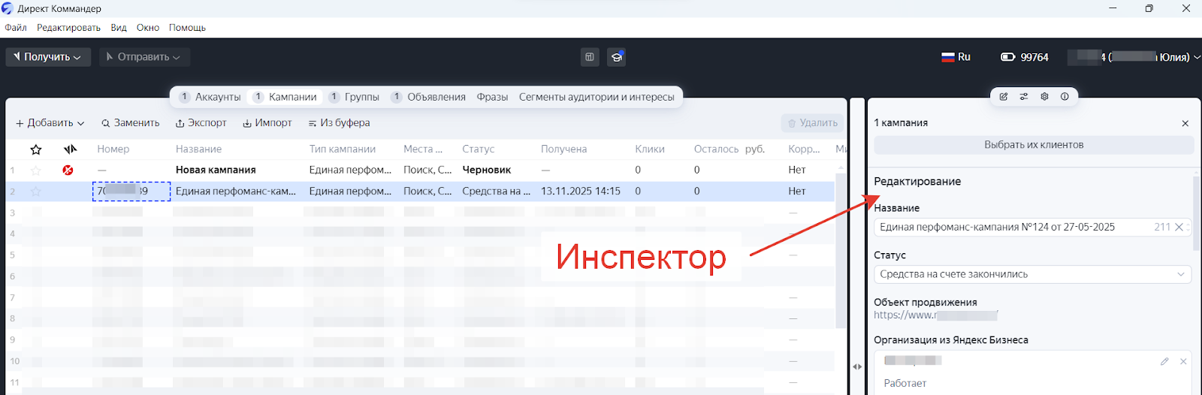Open inspector filter sliders icon
Screen dimensions: 1202x395
click(1024, 97)
